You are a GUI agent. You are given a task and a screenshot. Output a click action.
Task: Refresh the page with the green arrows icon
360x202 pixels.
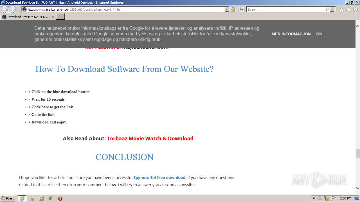pos(241,9)
